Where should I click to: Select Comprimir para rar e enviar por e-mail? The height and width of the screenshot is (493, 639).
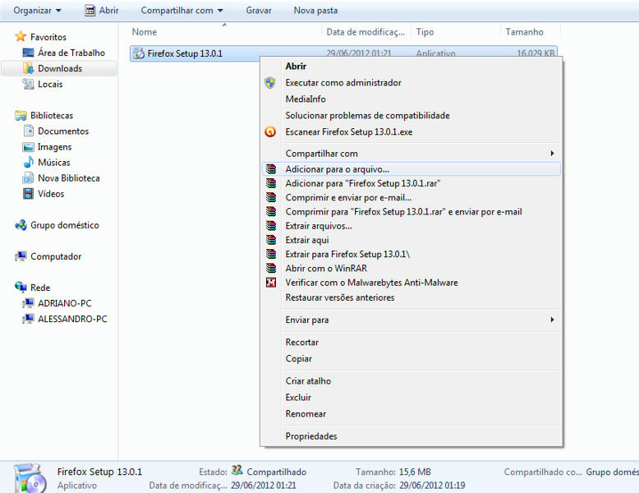tap(412, 212)
